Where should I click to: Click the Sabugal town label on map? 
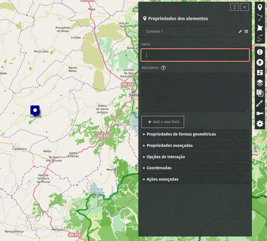tap(136, 95)
